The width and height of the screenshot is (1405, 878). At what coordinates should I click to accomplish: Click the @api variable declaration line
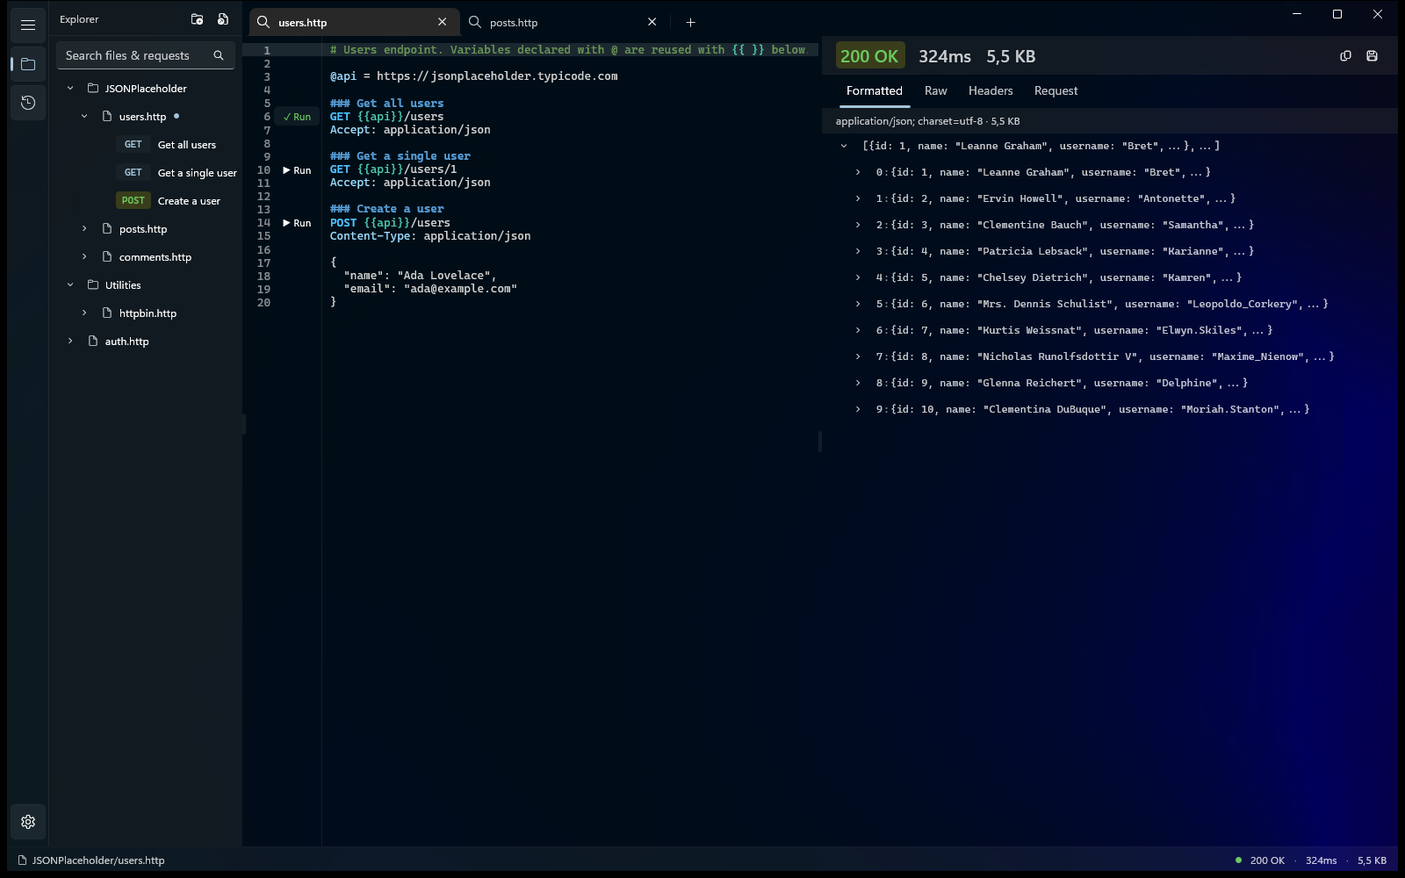(x=473, y=76)
